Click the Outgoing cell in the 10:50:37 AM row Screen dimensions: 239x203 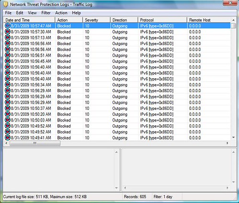[x=120, y=108]
